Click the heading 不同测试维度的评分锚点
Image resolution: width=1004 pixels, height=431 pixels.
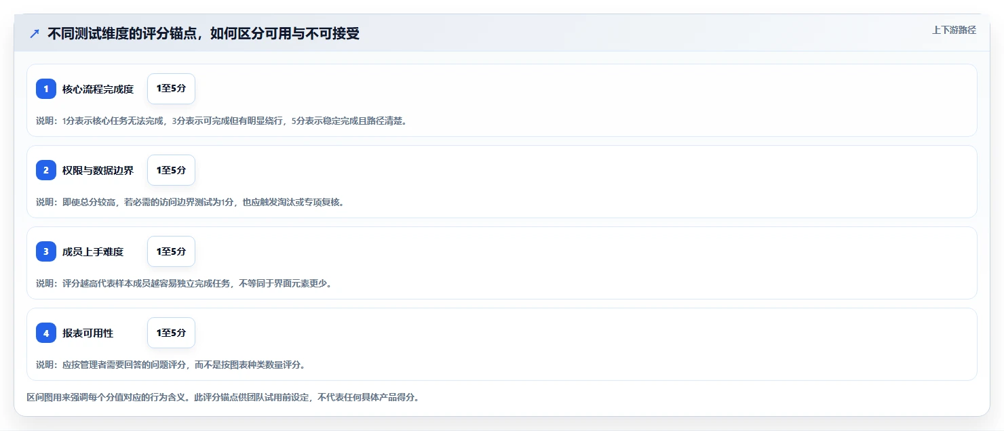204,34
